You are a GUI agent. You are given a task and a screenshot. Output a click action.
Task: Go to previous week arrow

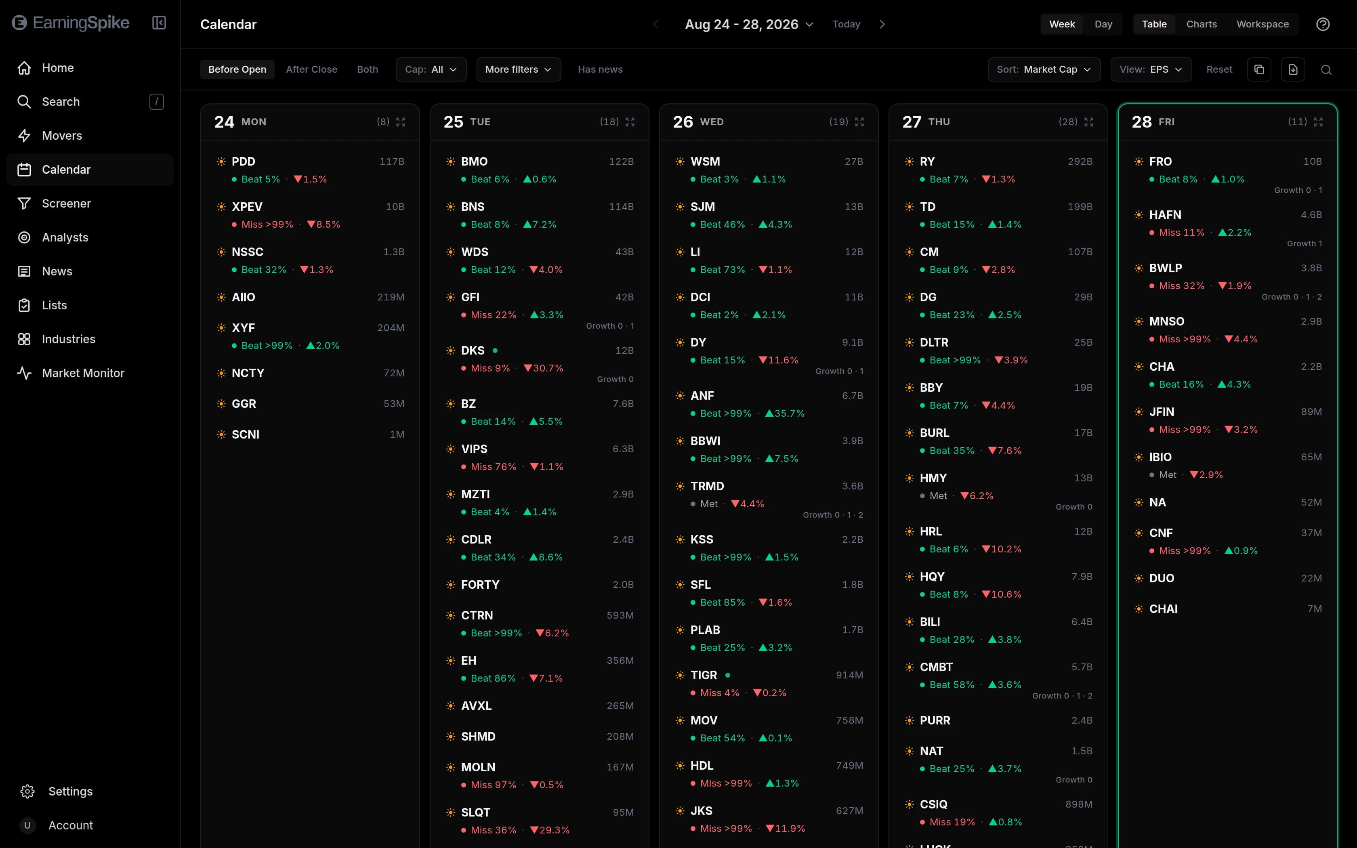[655, 24]
